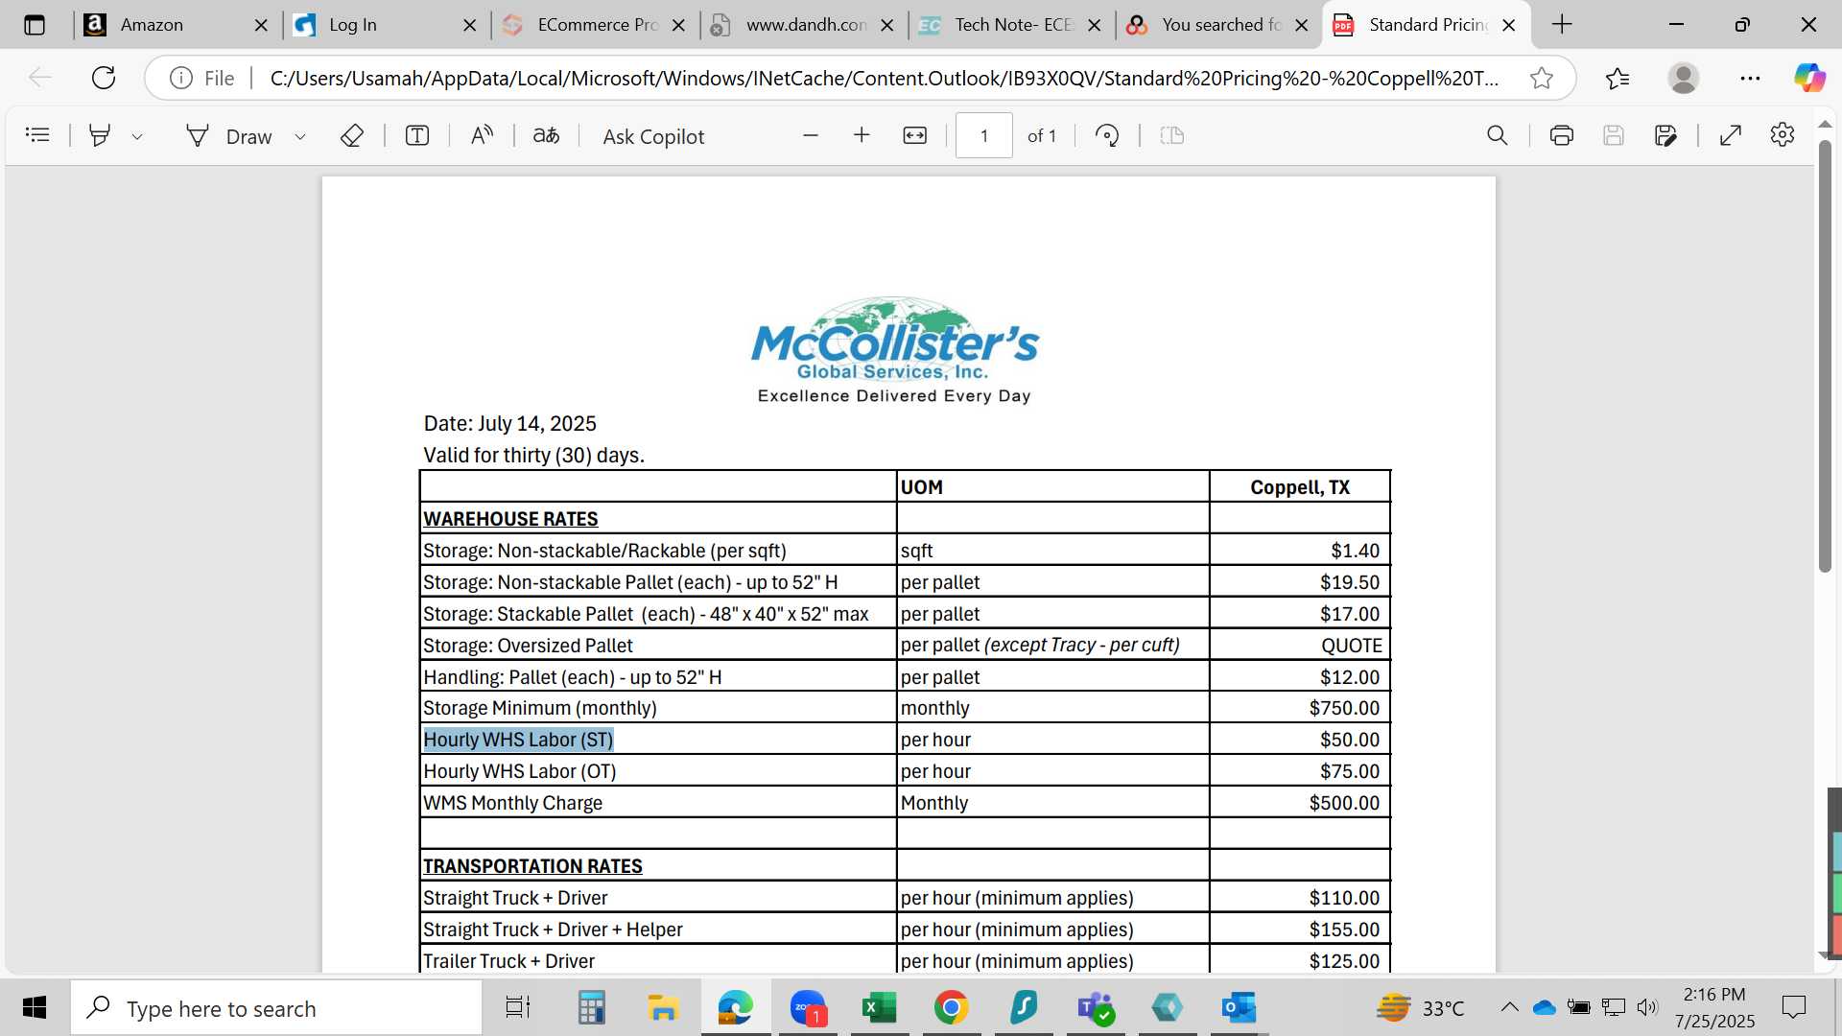Open the Translate tool
The height and width of the screenshot is (1036, 1842).
[x=546, y=135]
